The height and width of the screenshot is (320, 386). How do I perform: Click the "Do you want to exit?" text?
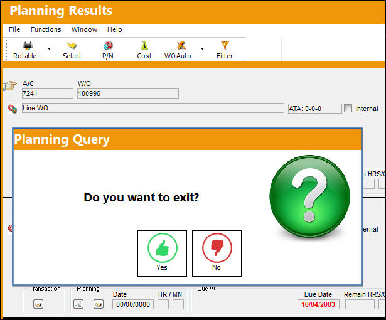[141, 198]
